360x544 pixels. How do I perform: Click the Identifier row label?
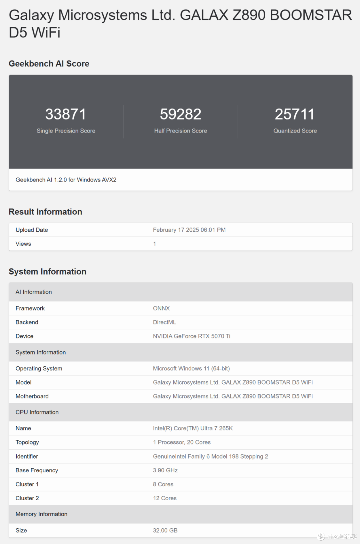(x=27, y=457)
